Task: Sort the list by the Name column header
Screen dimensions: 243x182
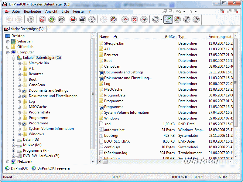Action: coord(125,37)
